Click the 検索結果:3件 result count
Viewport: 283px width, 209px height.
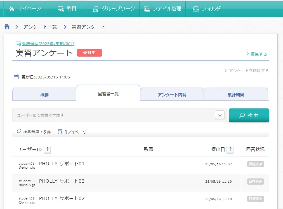pos(37,132)
